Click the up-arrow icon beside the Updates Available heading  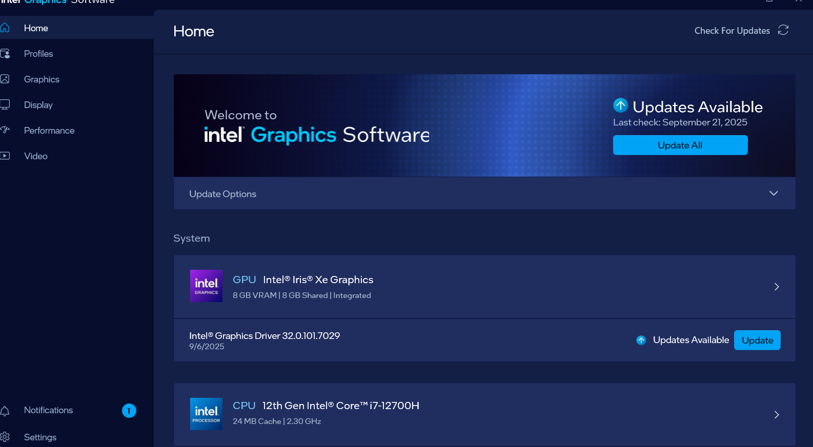(x=621, y=105)
